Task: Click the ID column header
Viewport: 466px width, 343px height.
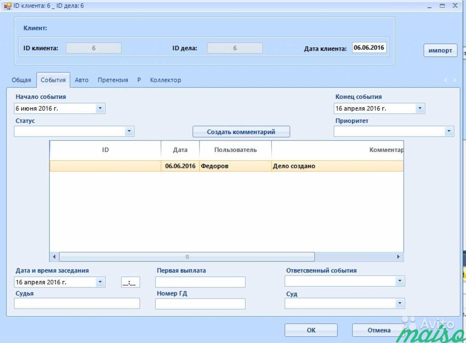Action: point(105,150)
